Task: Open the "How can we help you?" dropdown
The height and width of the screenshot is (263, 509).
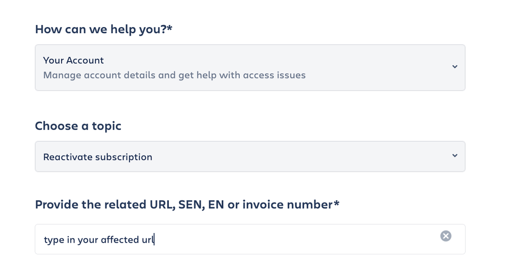Action: pos(249,68)
